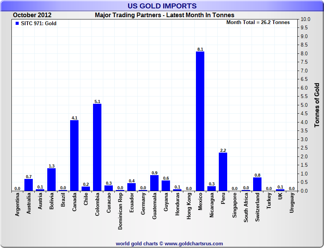Image resolution: width=324 pixels, height=248 pixels.
Task: Click the South Africa axis label
Action: click(246, 208)
